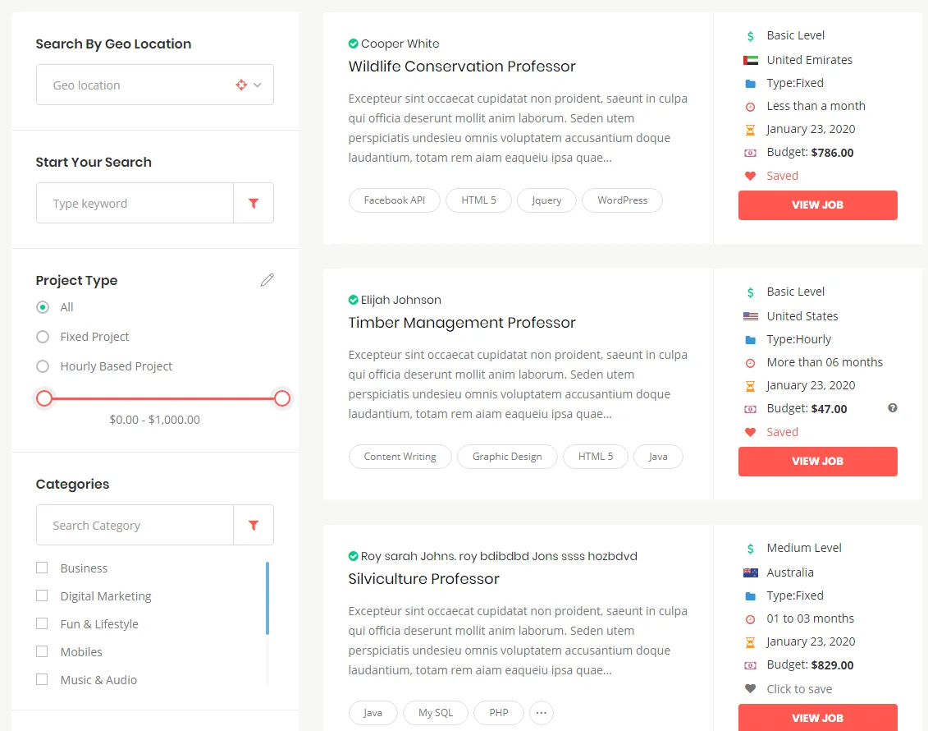Click the WordPress skill tag

622,200
